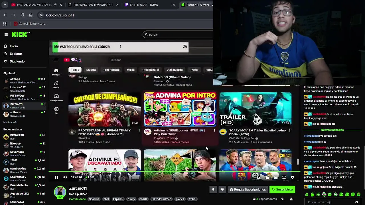Select Tráiler filter chip on YouTube

pos(194,70)
